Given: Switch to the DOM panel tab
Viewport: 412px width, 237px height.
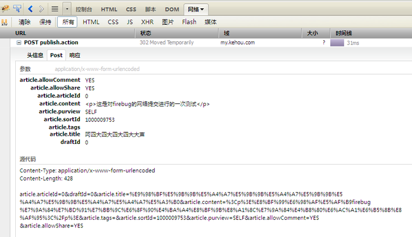Looking at the screenshot, I should [172, 10].
